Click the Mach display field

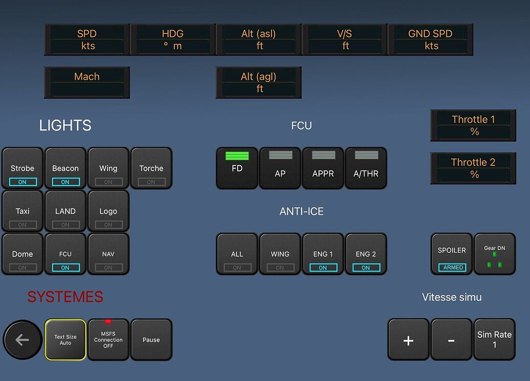(x=87, y=82)
